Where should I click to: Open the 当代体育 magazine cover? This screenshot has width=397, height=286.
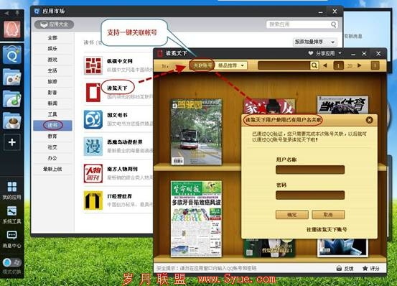pyautogui.click(x=342, y=105)
